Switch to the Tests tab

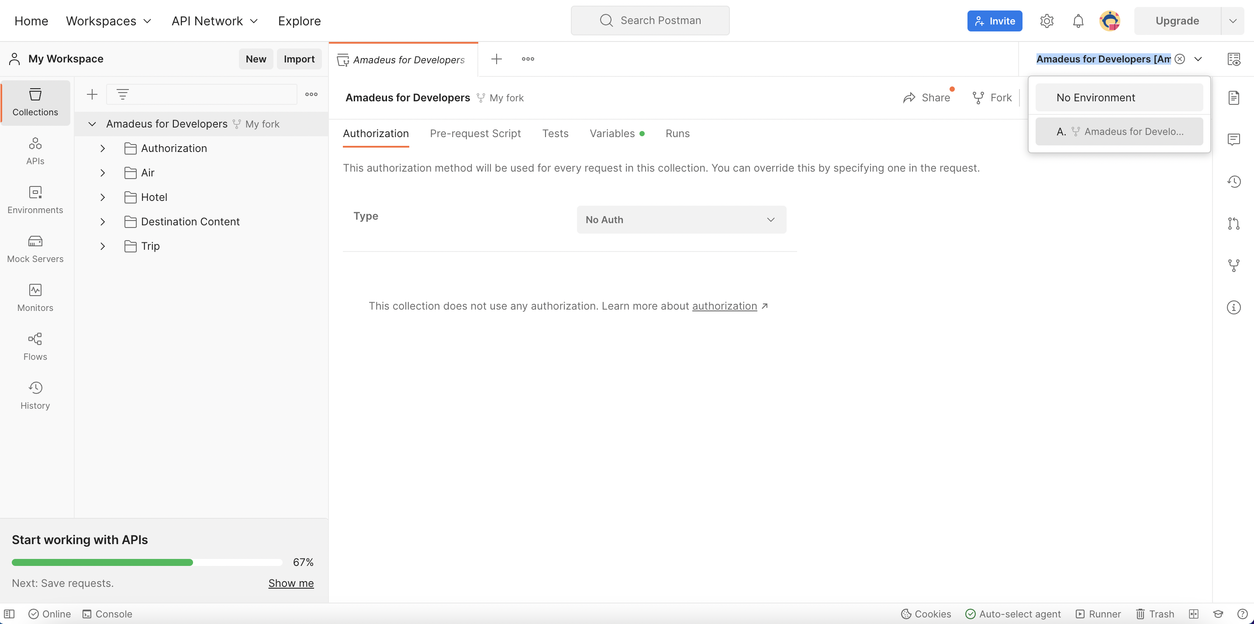(x=556, y=134)
